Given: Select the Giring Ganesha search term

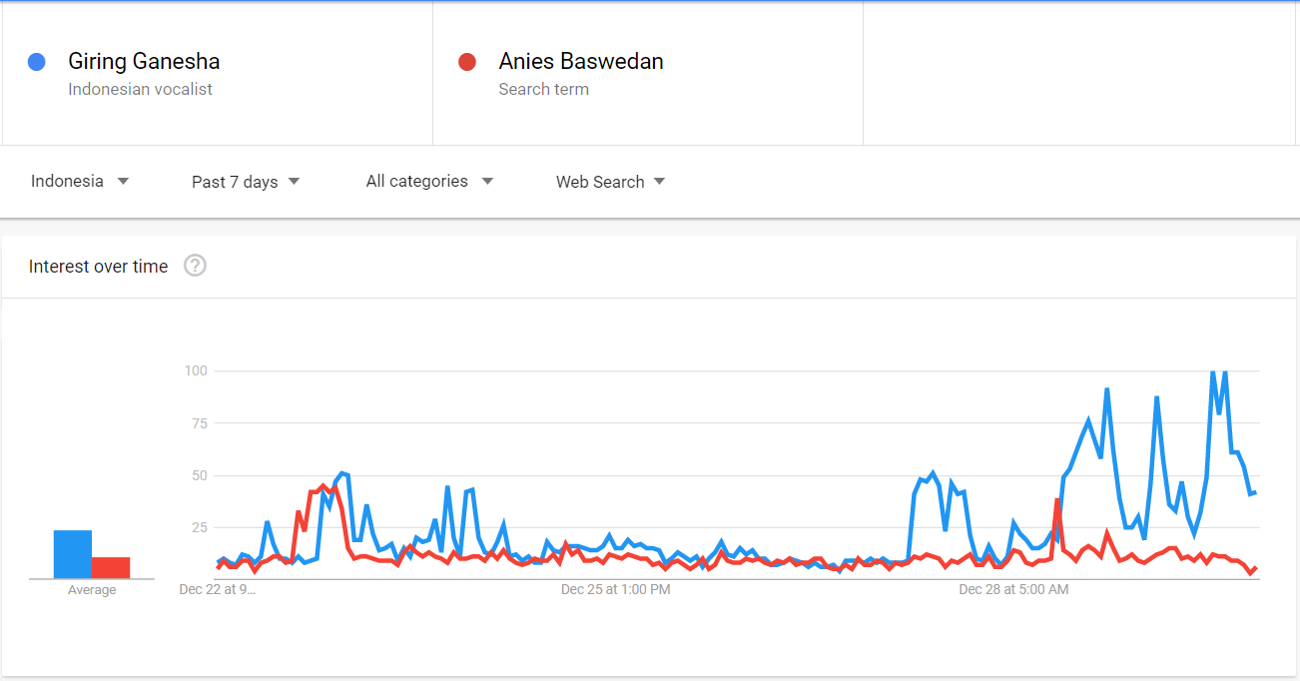Looking at the screenshot, I should click(x=144, y=62).
